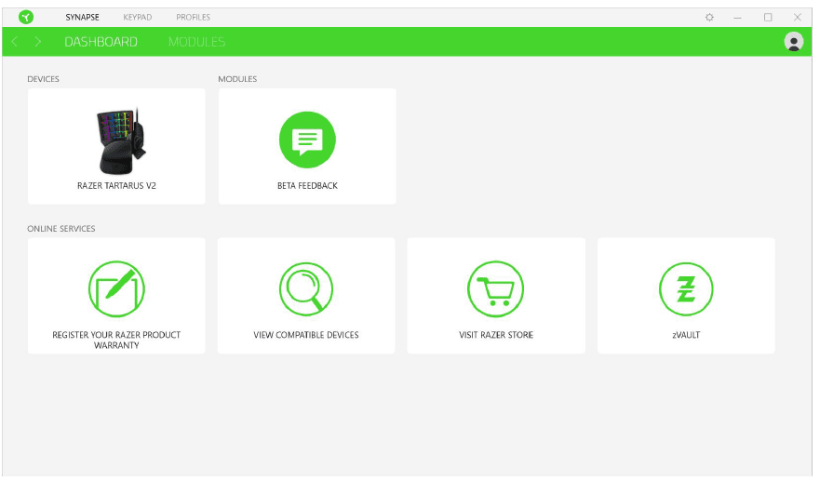This screenshot has height=481, width=820.
Task: Open the user account avatar
Action: [793, 42]
